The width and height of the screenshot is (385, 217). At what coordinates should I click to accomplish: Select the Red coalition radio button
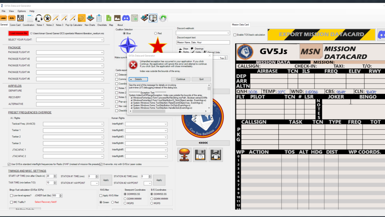pyautogui.click(x=156, y=33)
